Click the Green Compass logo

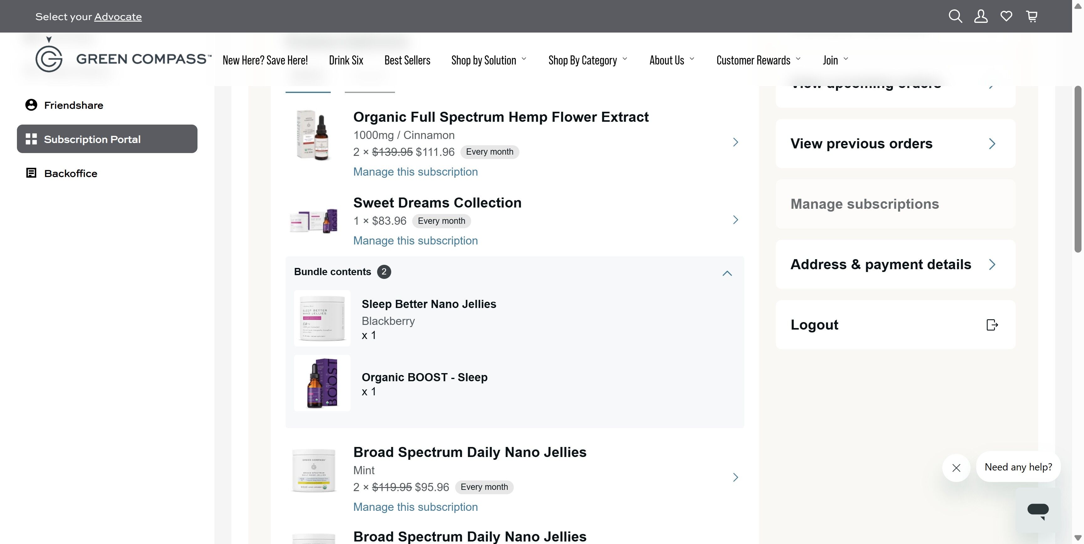pyautogui.click(x=123, y=55)
